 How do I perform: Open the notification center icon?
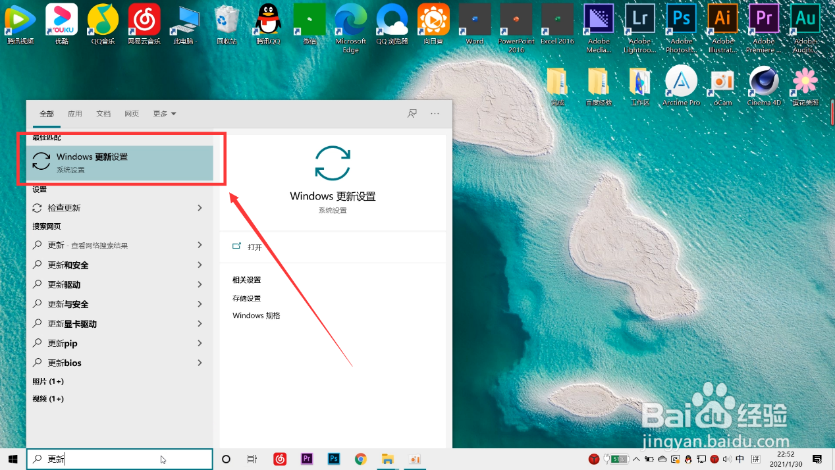(817, 459)
